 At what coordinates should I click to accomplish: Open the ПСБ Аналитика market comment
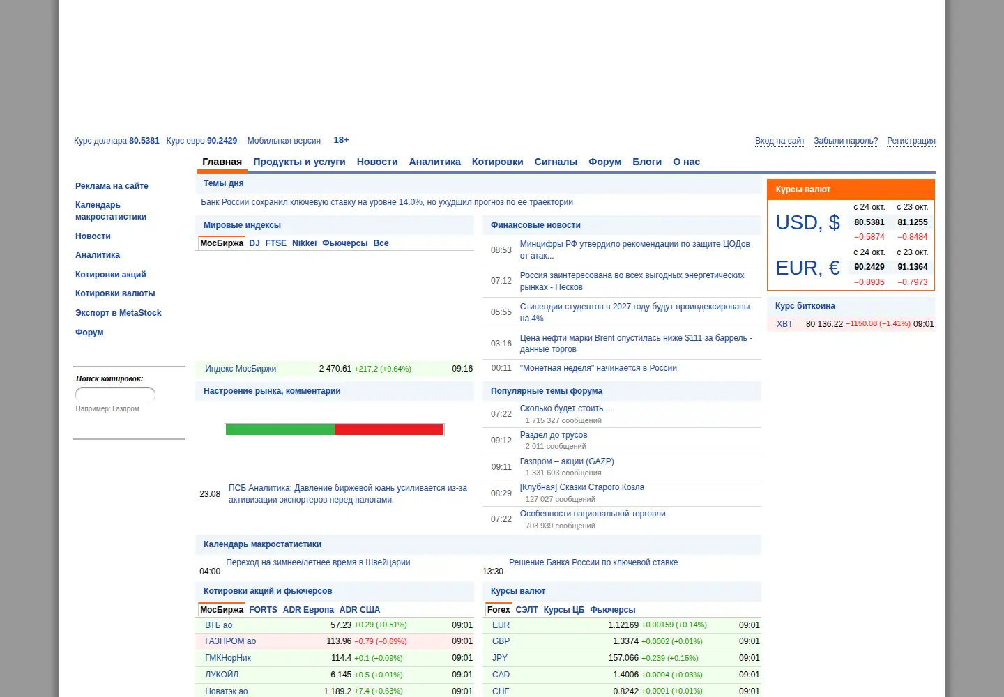click(348, 493)
